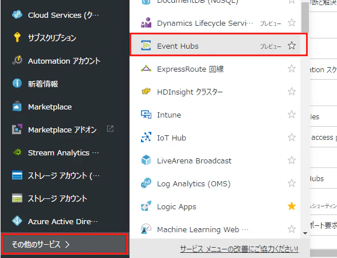Click the Dynamics Lifecycle Services icon
The height and width of the screenshot is (258, 337).
pyautogui.click(x=146, y=22)
